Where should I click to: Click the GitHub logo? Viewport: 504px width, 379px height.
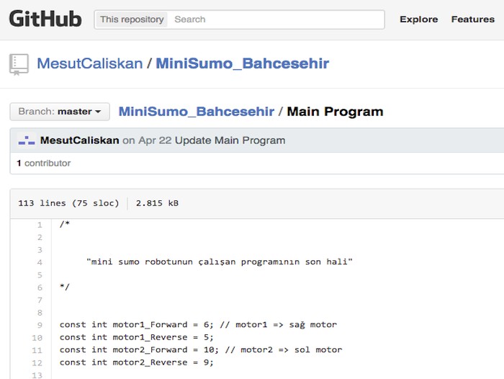[45, 19]
